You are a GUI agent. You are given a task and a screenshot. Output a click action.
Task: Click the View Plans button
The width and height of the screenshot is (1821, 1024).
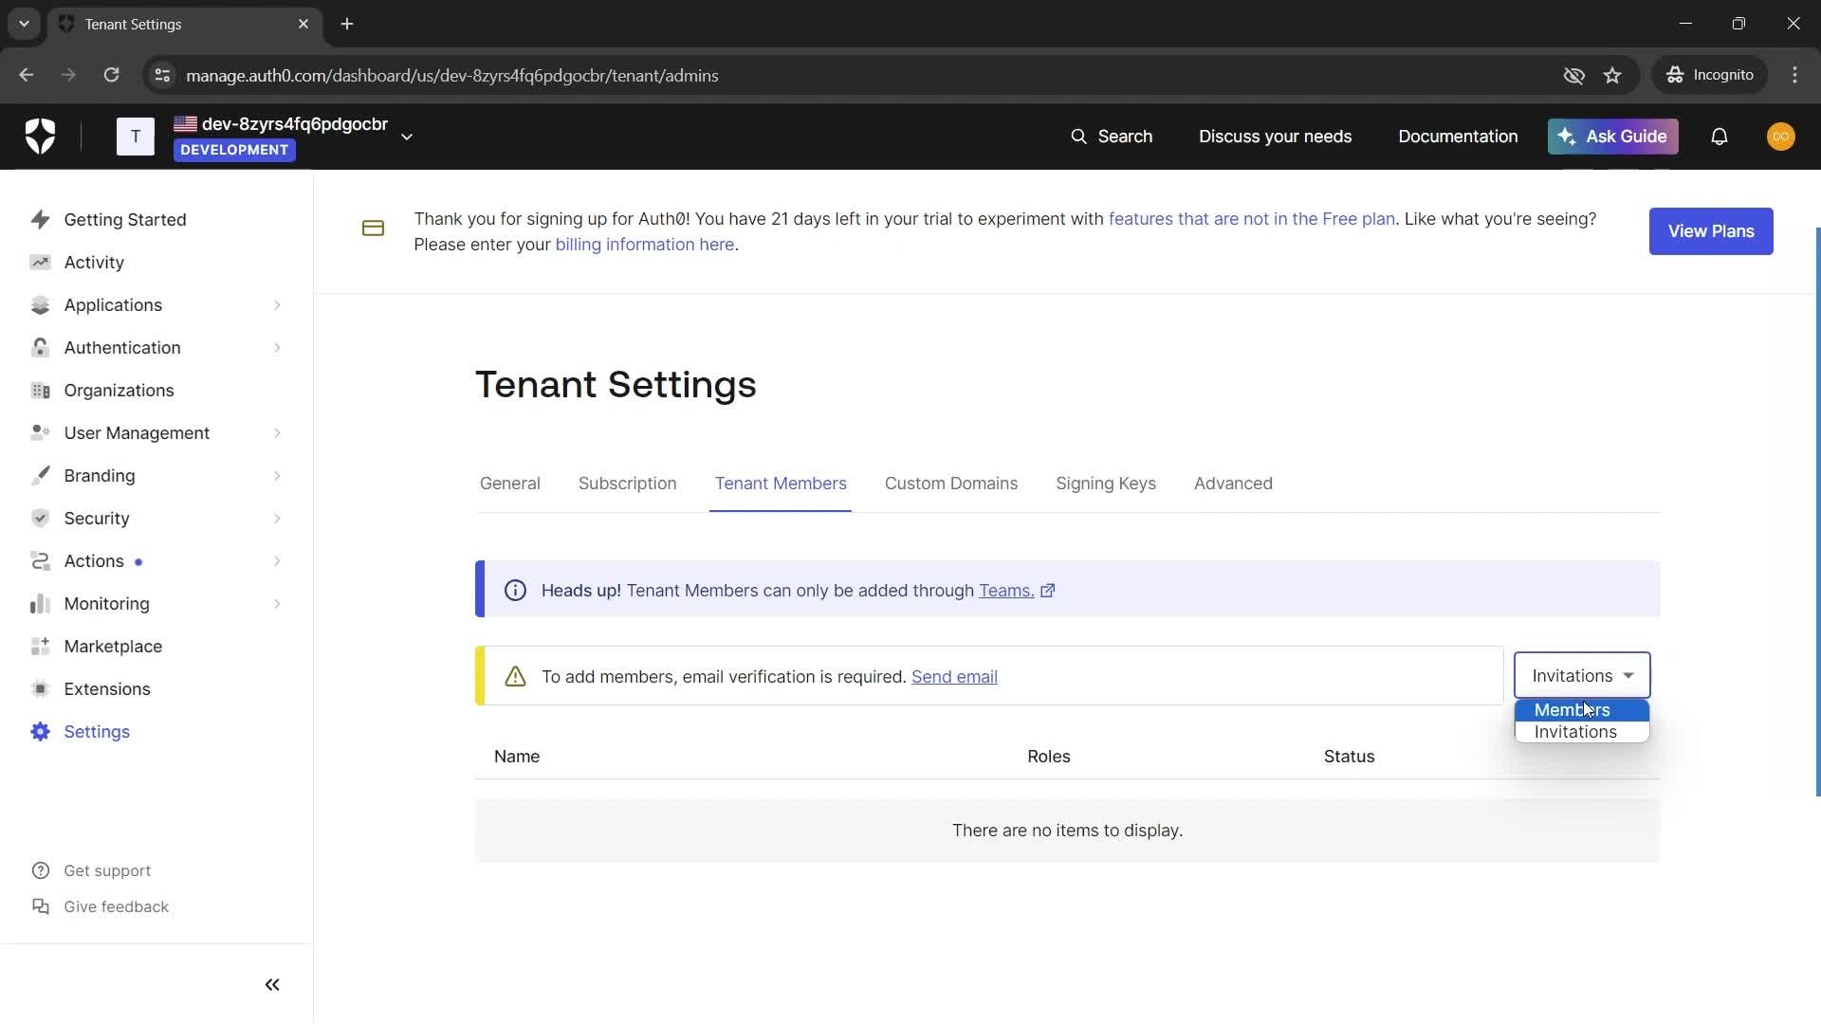click(1711, 231)
